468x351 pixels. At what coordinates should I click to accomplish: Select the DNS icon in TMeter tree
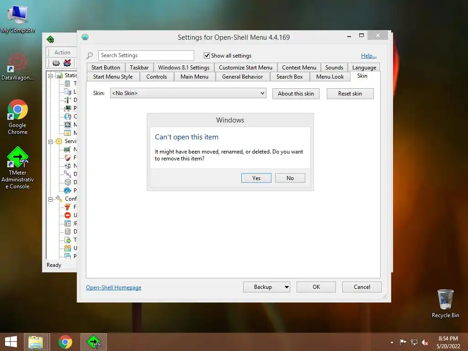click(68, 174)
